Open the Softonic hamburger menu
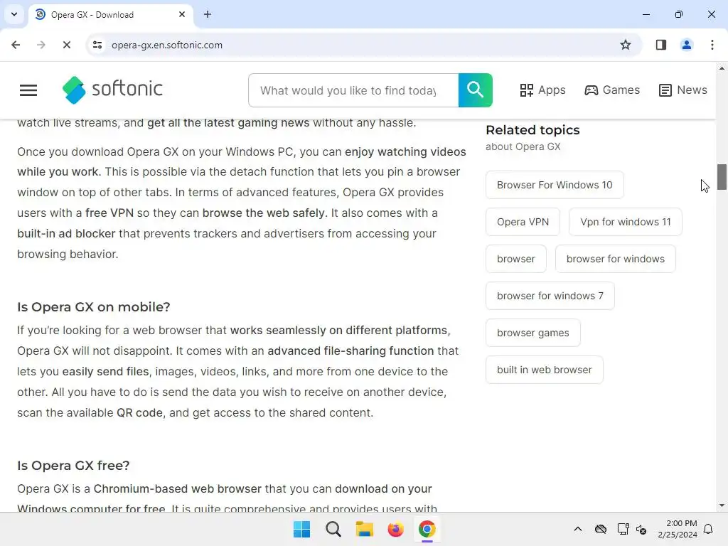728x546 pixels. coord(28,90)
